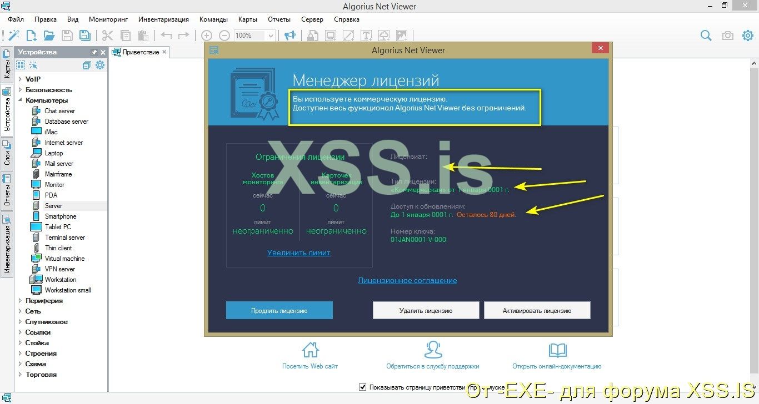Viewport: 759px width, 404px height.
Task: Redo the last undone action
Action: tap(183, 36)
